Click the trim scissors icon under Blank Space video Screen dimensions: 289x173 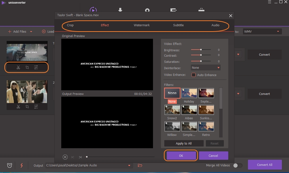pyautogui.click(x=18, y=68)
